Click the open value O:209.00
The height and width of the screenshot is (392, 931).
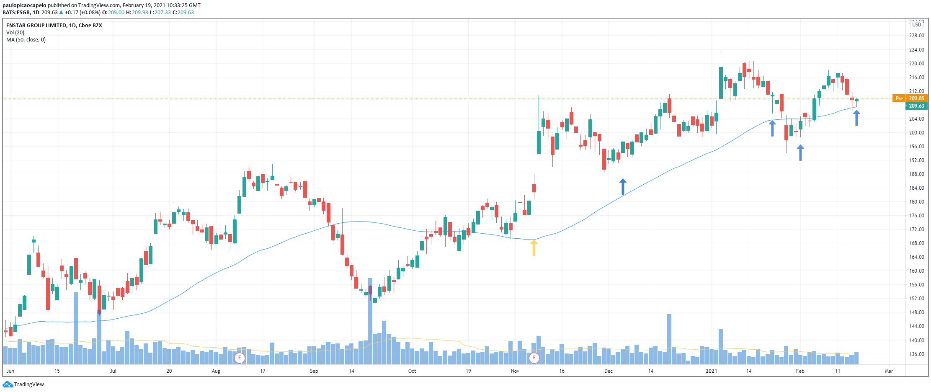[114, 13]
